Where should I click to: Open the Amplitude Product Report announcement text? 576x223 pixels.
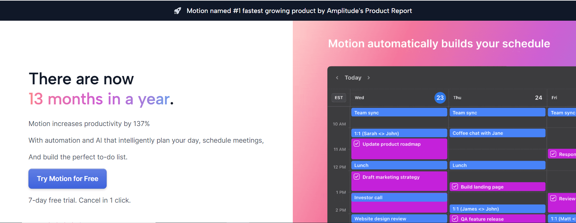299,11
